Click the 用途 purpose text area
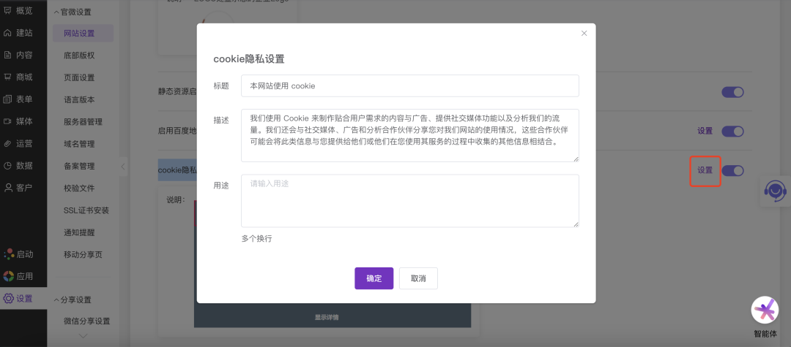Screen dimensions: 791x347 (409, 201)
